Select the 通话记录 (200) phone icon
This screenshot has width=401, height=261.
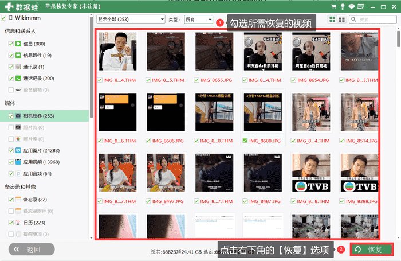pyautogui.click(x=18, y=78)
